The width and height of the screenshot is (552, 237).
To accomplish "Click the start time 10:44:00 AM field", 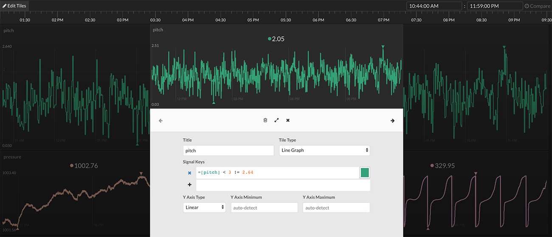I will (434, 6).
